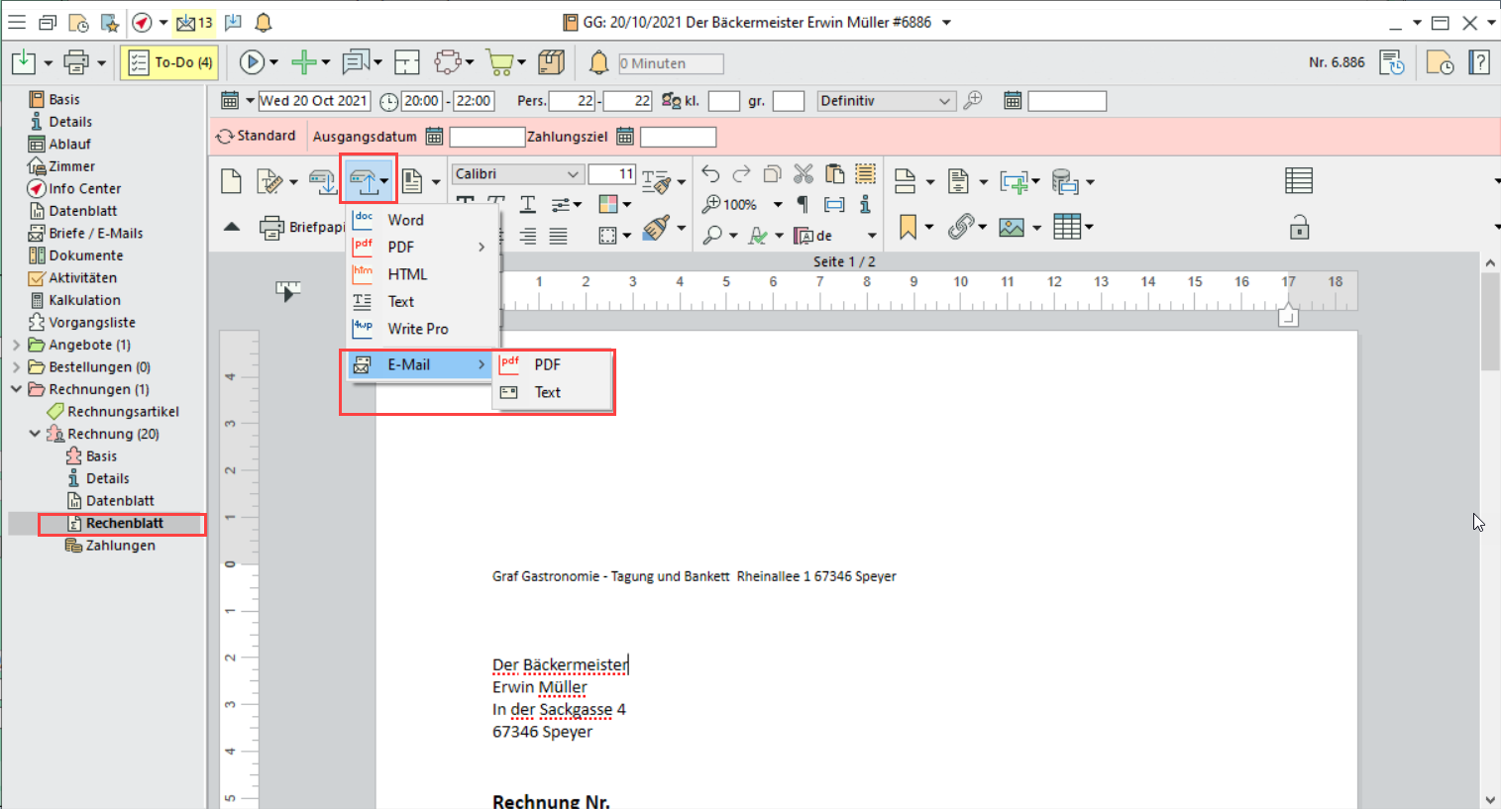Select Word from the export menu

coord(405,220)
